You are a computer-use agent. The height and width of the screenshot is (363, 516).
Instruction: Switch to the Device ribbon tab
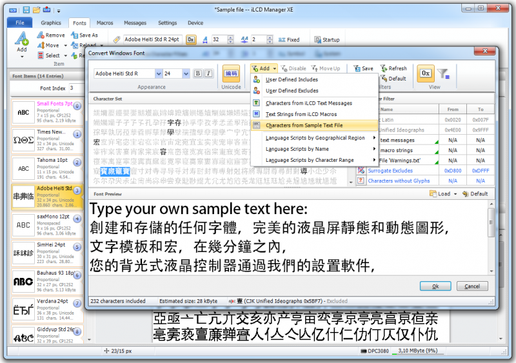pos(195,23)
